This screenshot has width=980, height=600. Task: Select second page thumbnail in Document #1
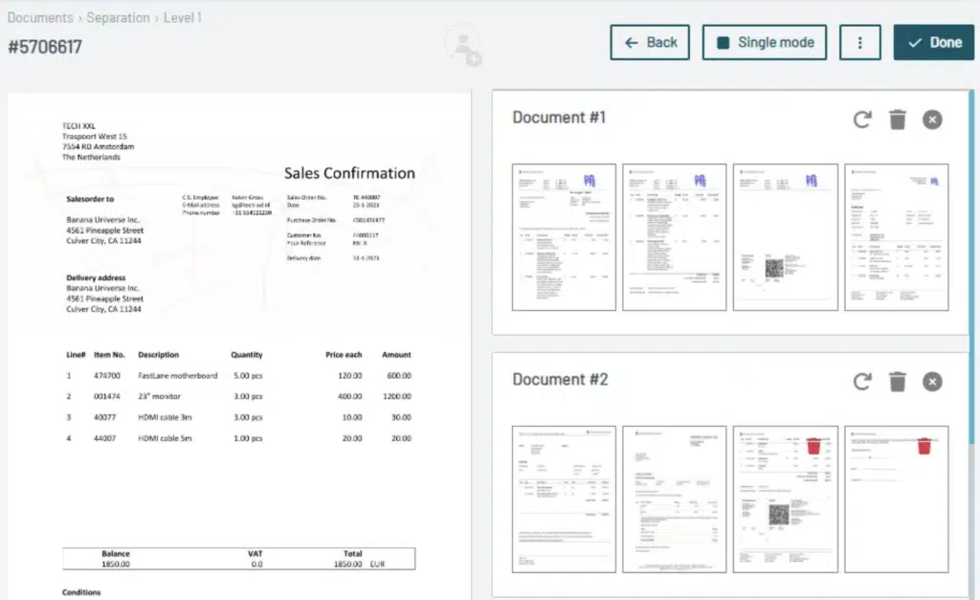[675, 236]
